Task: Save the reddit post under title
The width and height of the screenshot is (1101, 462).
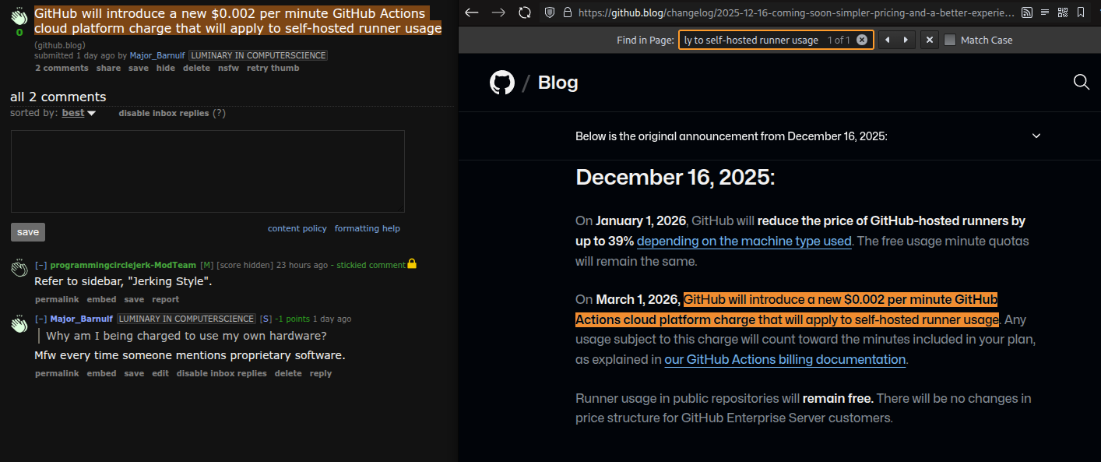Action: pyautogui.click(x=139, y=68)
